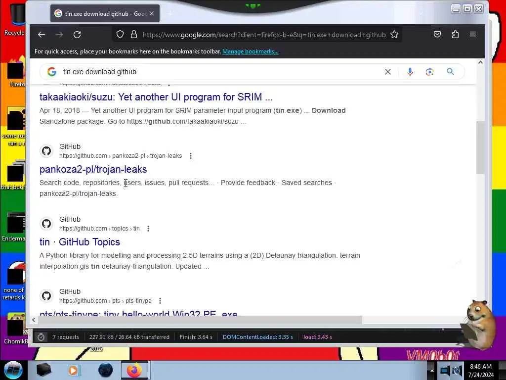506x380 pixels.
Task: Show hidden system tray icons
Action: point(432,371)
